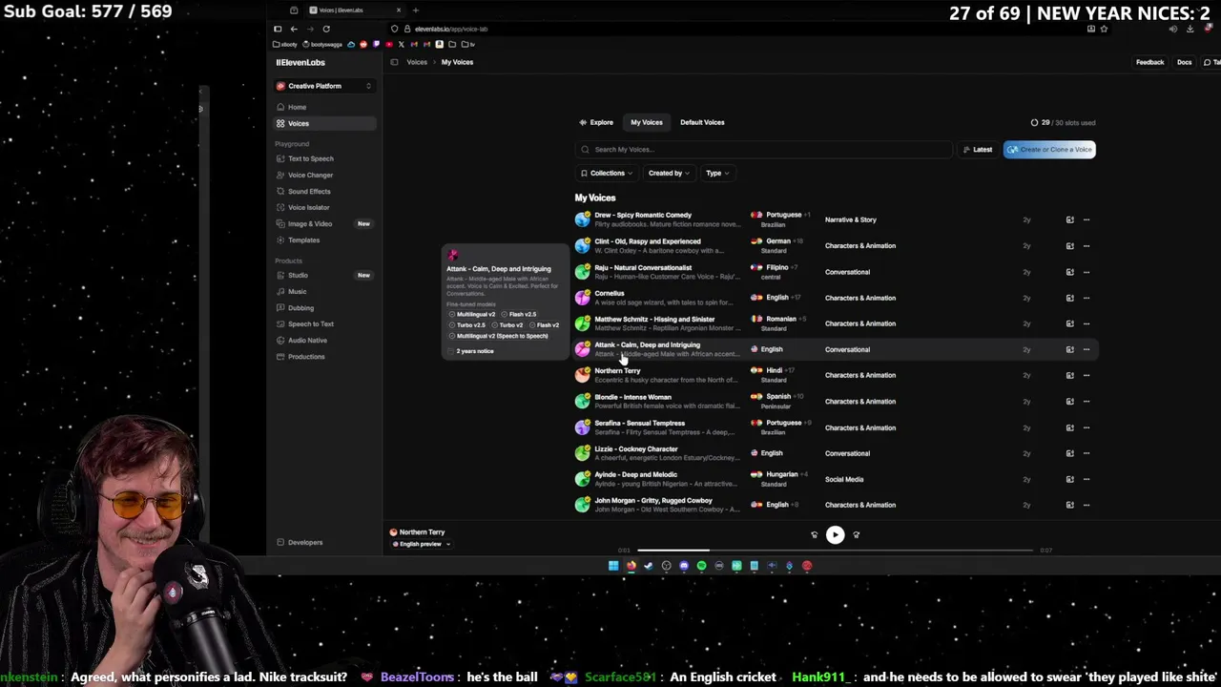Open the Feedback button

1149,62
